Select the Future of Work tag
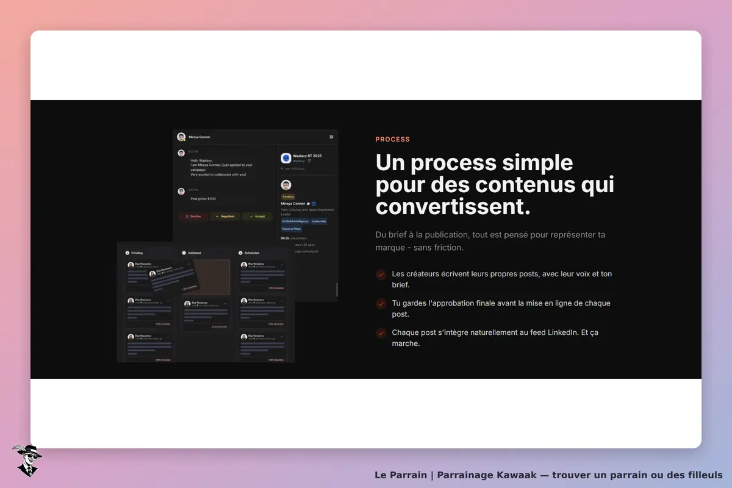The width and height of the screenshot is (732, 488). click(x=292, y=229)
